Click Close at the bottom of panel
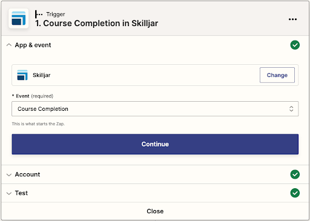 155,211
